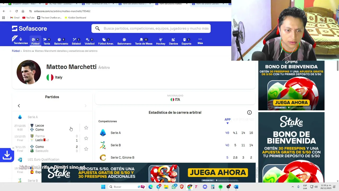Click the Serie A logo in statistics
The width and height of the screenshot is (339, 191).
point(103,133)
